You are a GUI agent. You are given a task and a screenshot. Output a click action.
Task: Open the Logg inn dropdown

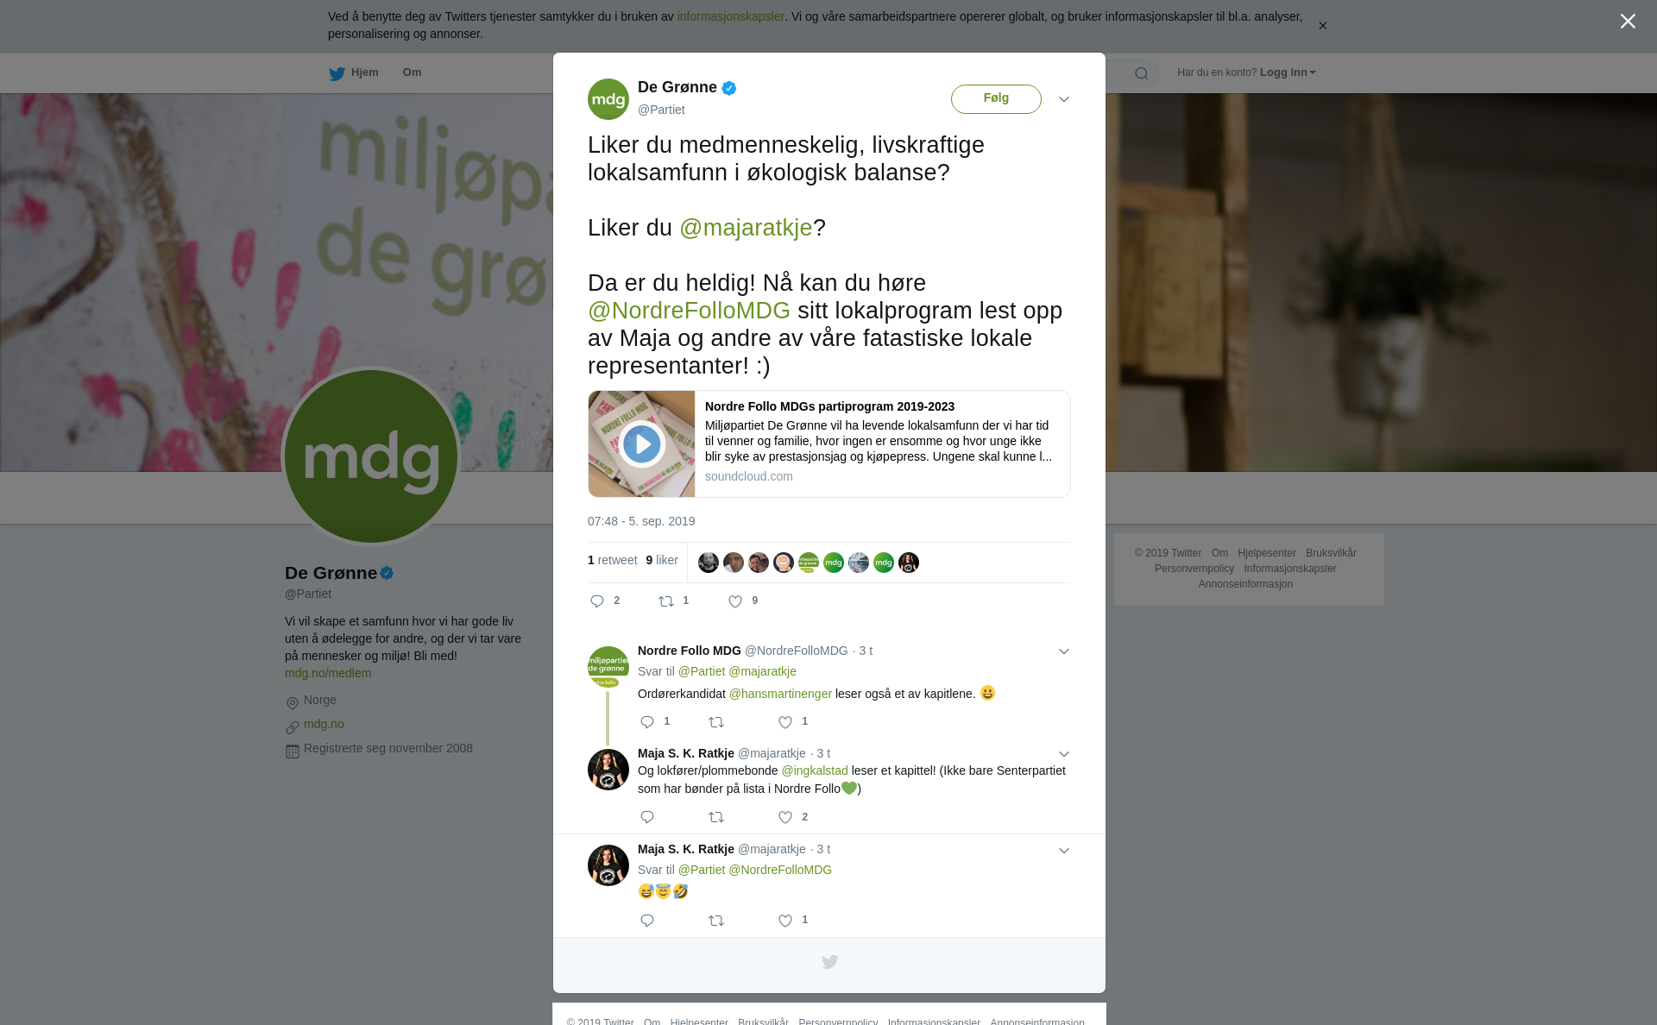[1288, 72]
